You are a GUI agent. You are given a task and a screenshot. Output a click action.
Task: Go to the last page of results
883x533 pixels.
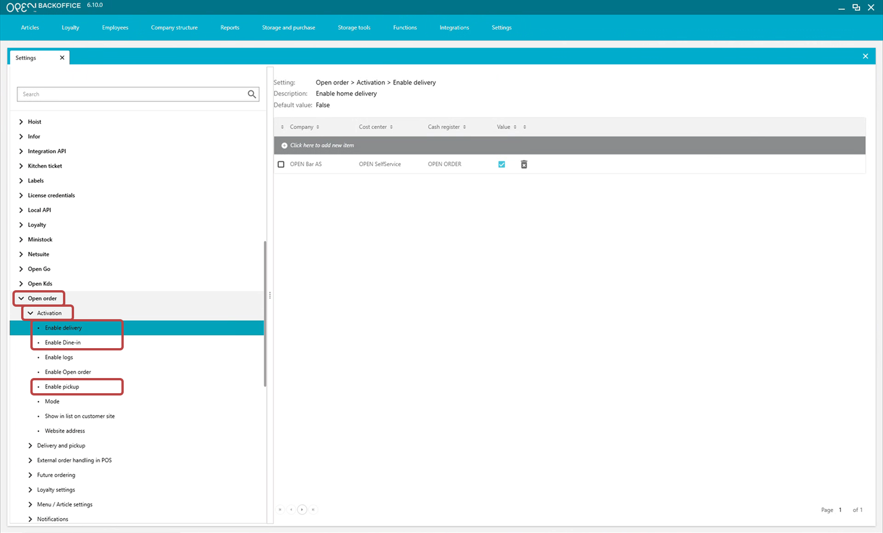(x=313, y=510)
